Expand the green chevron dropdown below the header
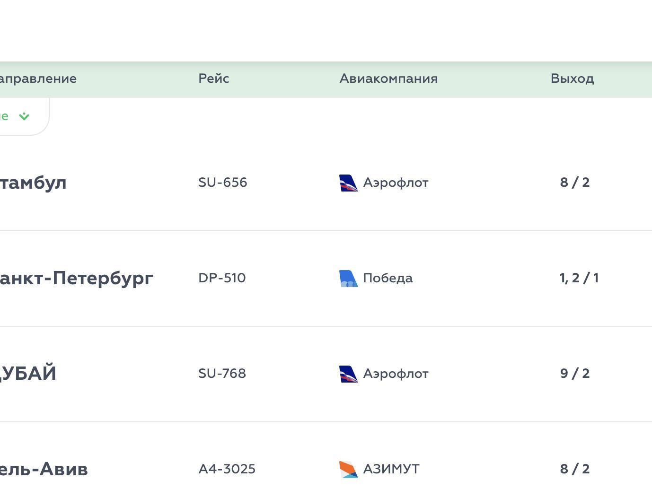Screen dimensions: 652x489 [x=24, y=116]
